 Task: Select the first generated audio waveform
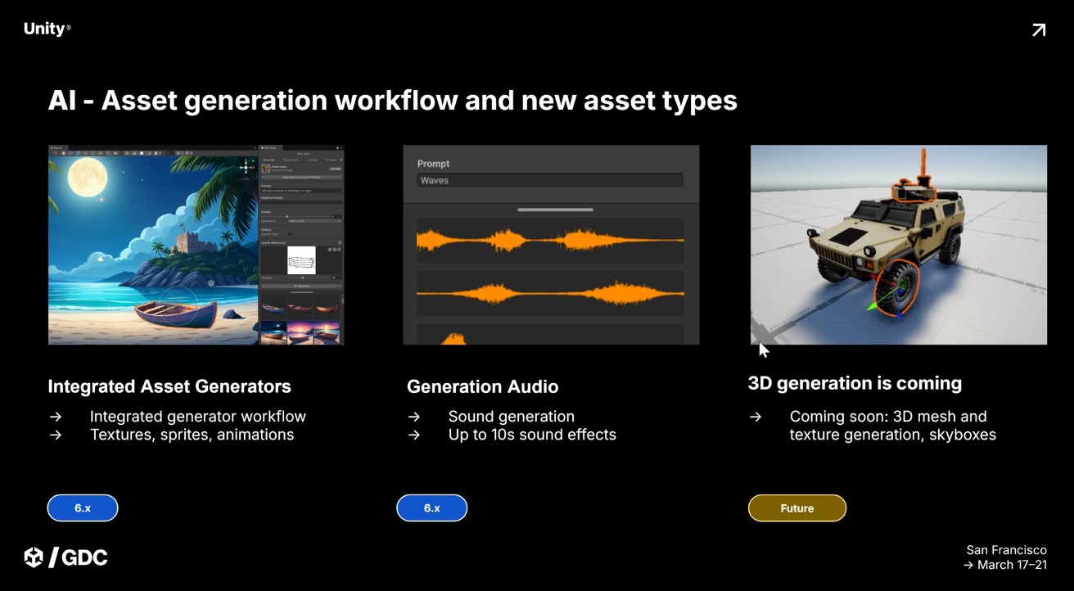550,240
